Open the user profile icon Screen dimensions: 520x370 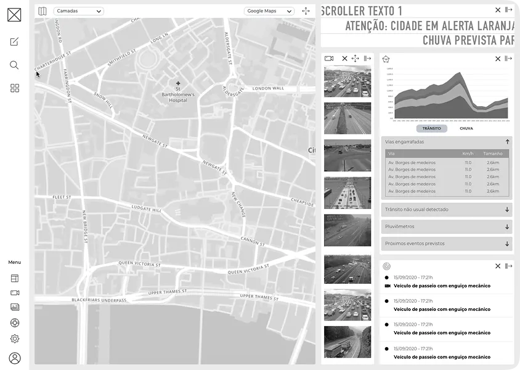[x=15, y=358]
